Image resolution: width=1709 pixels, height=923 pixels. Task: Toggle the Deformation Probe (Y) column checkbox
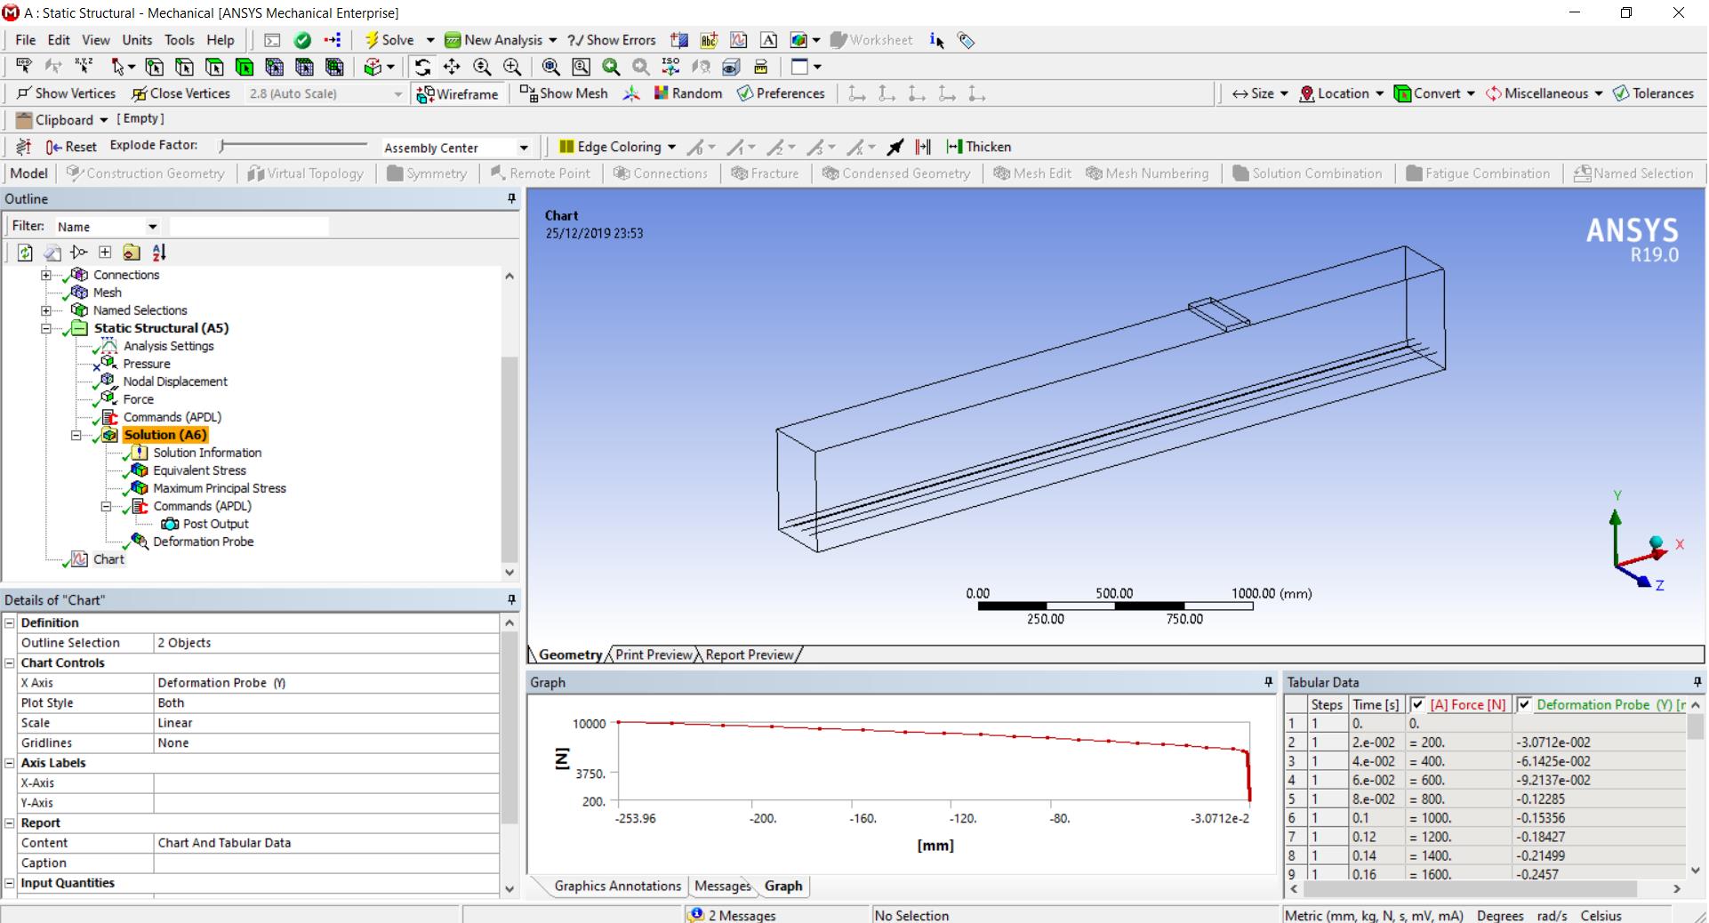click(1524, 704)
